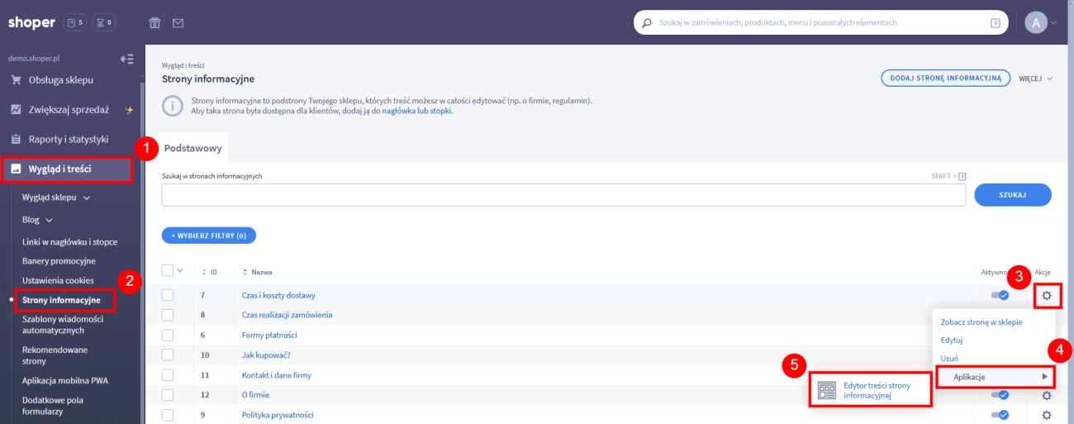
Task: Open the envelope messages icon
Action: 178,23
